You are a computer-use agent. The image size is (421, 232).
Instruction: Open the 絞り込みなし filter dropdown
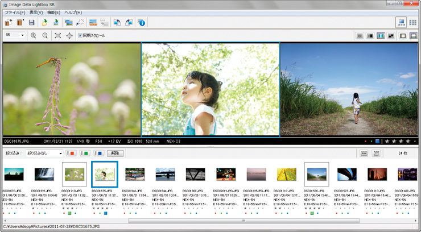pos(44,153)
